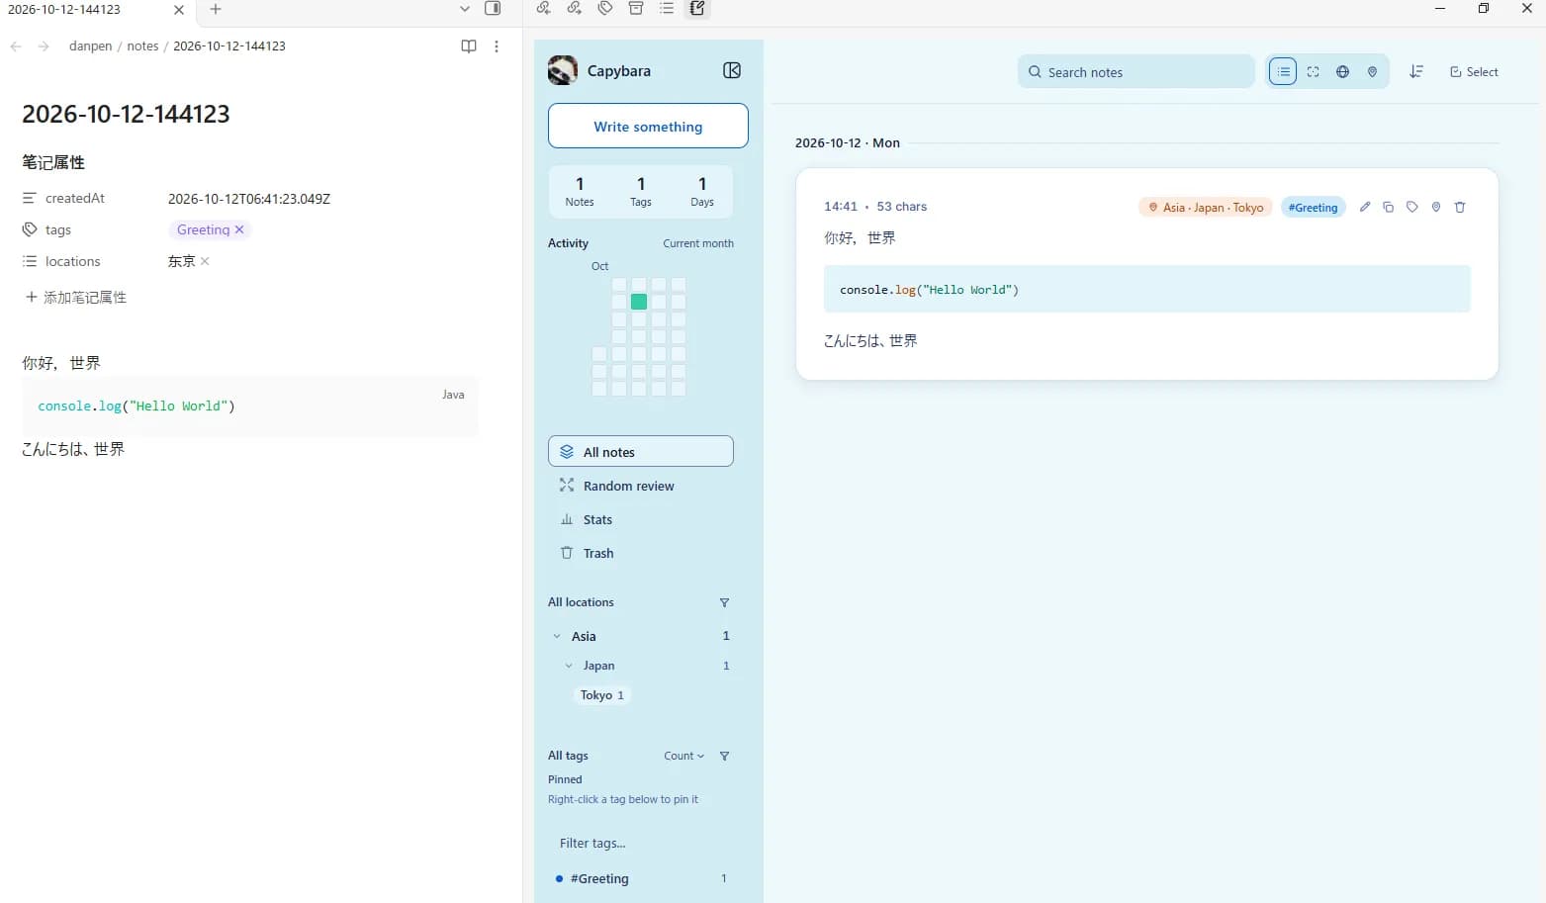Collapse the Japan location tree node
The height and width of the screenshot is (903, 1546).
coord(569,666)
